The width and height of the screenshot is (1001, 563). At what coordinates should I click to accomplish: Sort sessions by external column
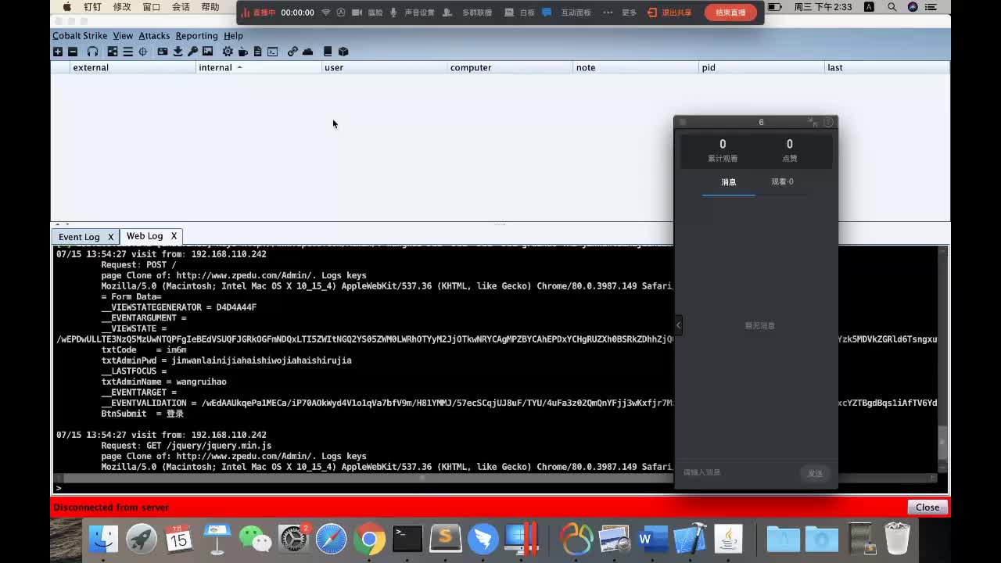pyautogui.click(x=133, y=67)
